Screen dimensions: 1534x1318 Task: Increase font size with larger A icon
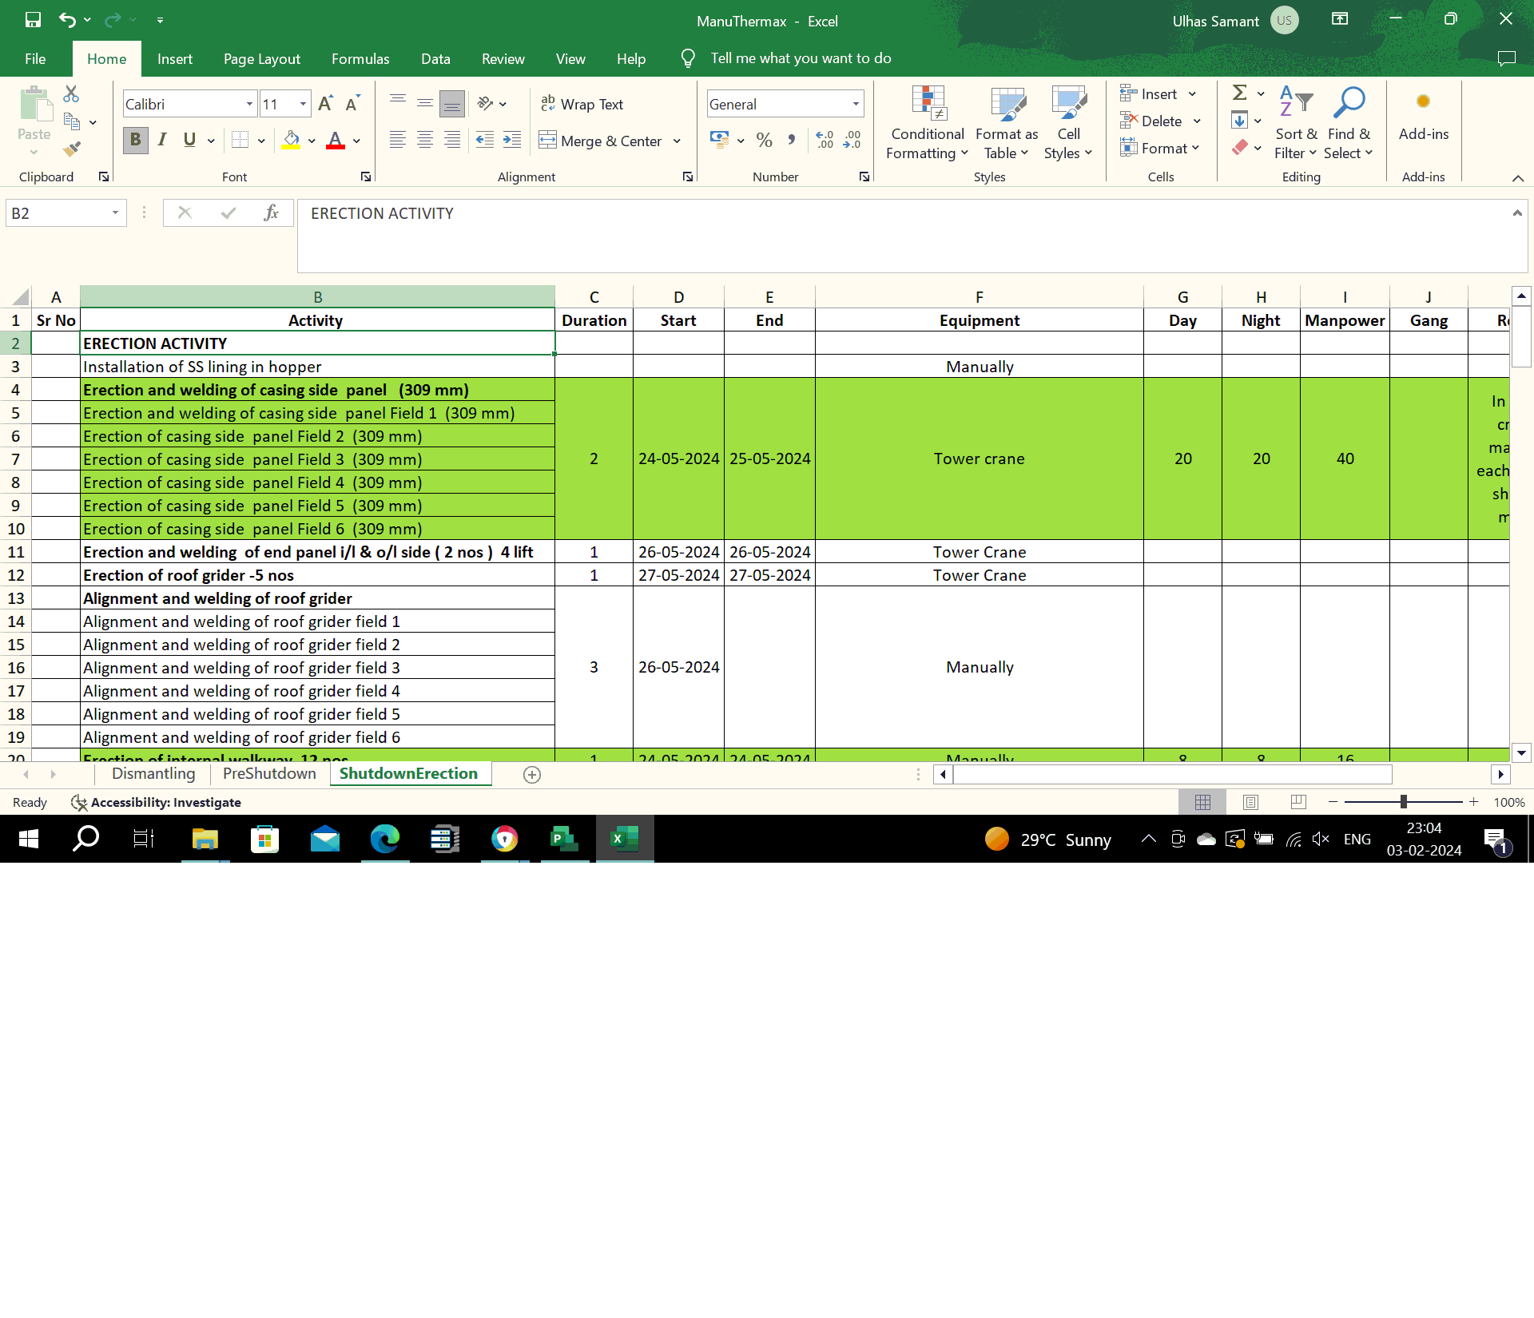pos(325,104)
